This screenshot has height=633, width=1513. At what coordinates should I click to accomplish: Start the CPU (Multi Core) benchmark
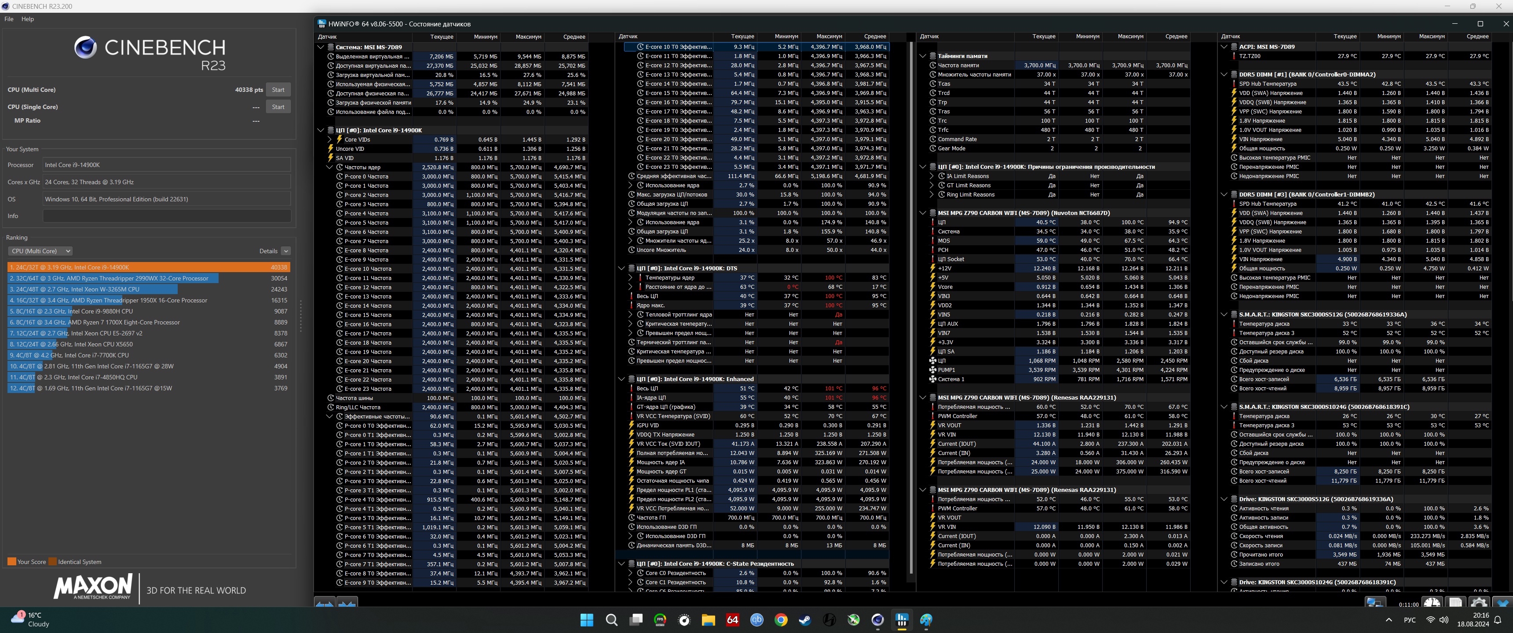[278, 90]
